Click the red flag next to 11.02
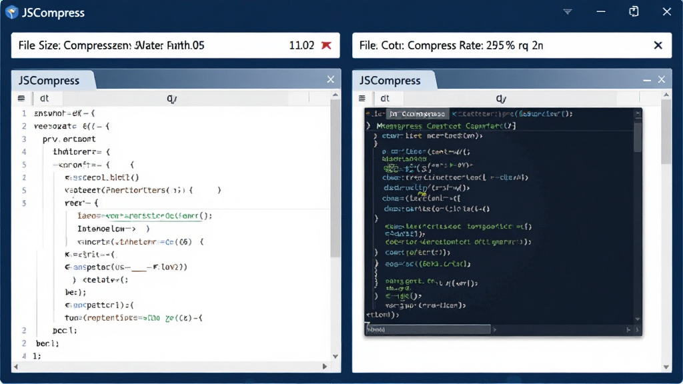Screen dimensions: 683x384 pyautogui.click(x=326, y=45)
